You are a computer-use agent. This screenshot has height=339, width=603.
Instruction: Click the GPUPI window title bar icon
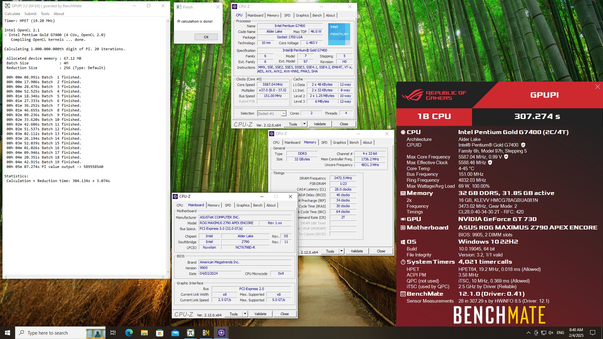(x=8, y=6)
